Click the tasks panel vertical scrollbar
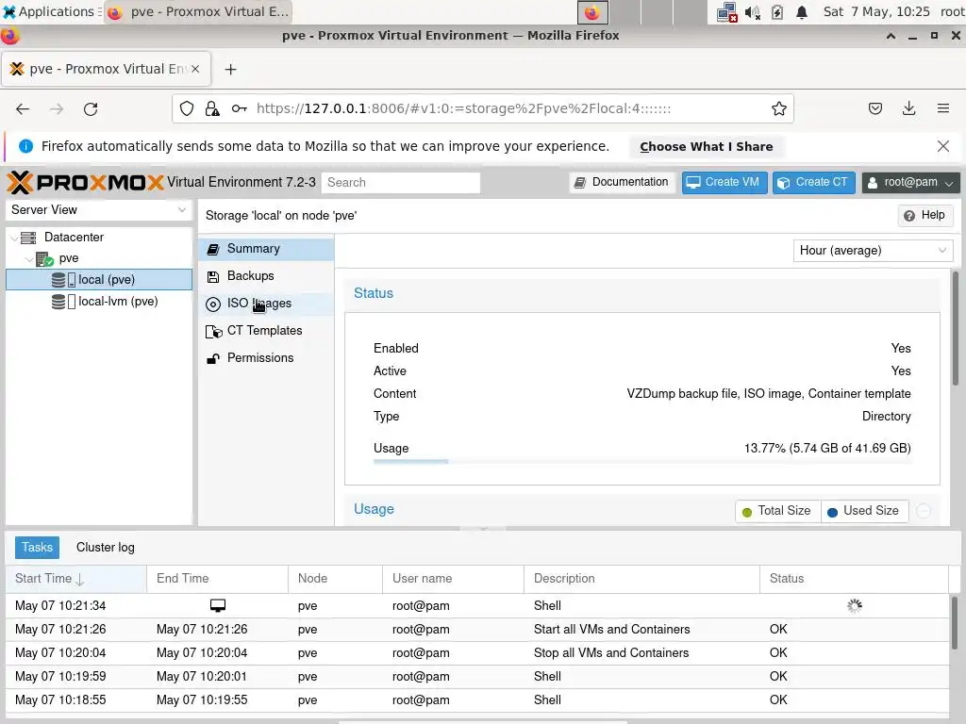The width and height of the screenshot is (966, 724). [955, 622]
